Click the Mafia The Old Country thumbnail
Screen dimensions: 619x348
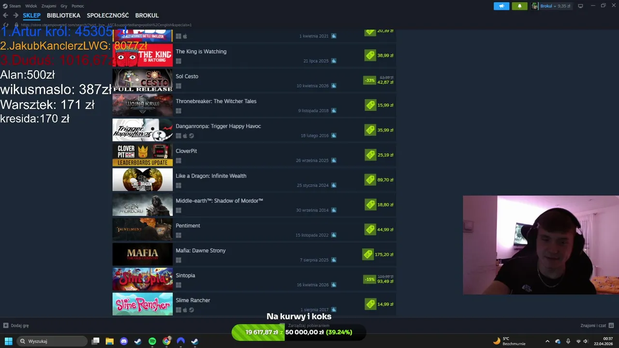coord(142,254)
